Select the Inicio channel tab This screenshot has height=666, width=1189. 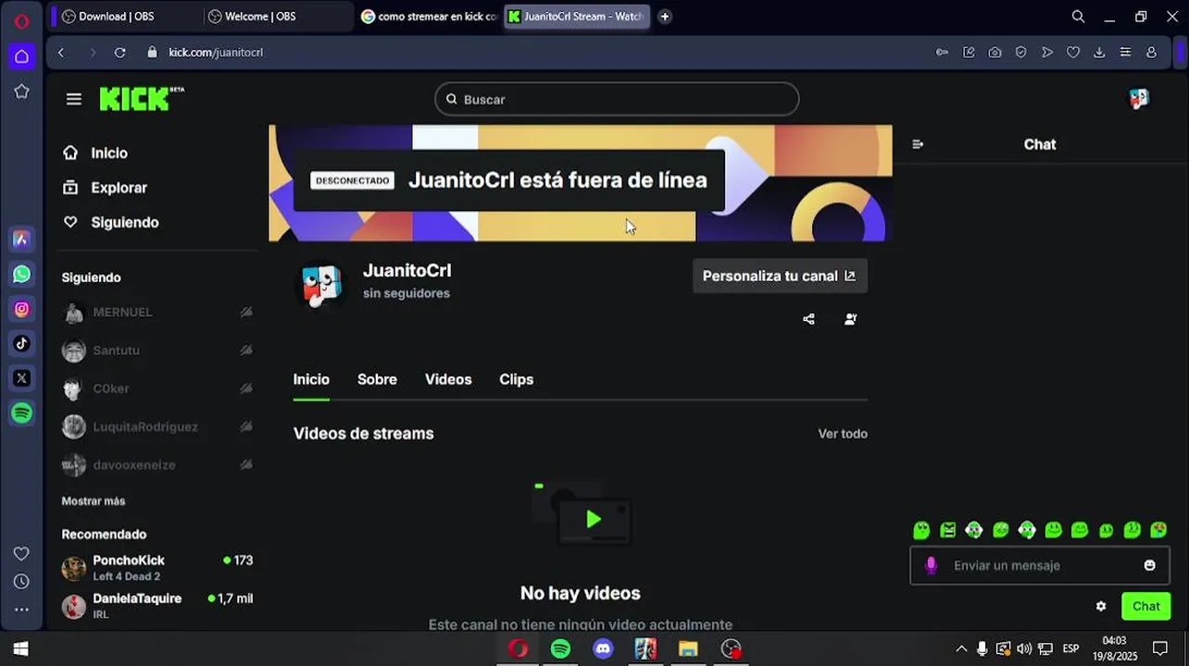tap(311, 379)
